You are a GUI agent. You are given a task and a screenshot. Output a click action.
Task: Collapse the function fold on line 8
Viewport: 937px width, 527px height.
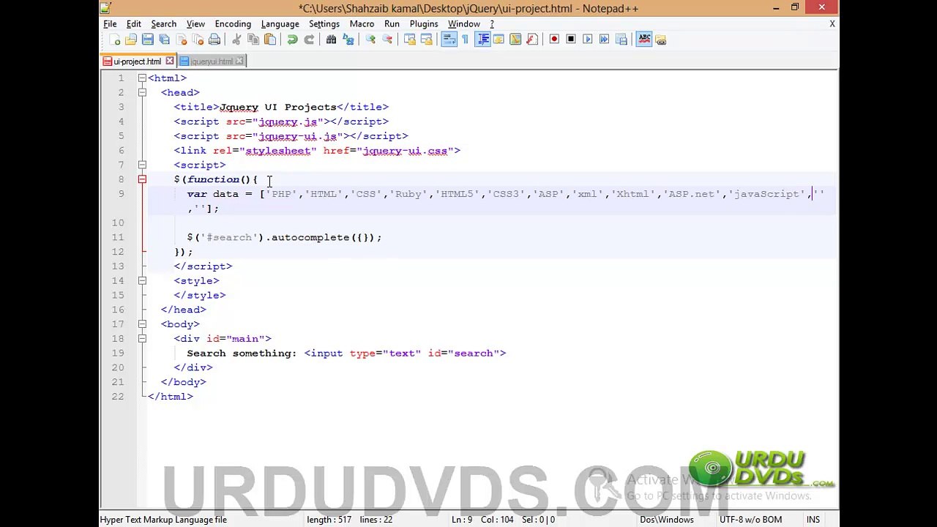(x=142, y=179)
